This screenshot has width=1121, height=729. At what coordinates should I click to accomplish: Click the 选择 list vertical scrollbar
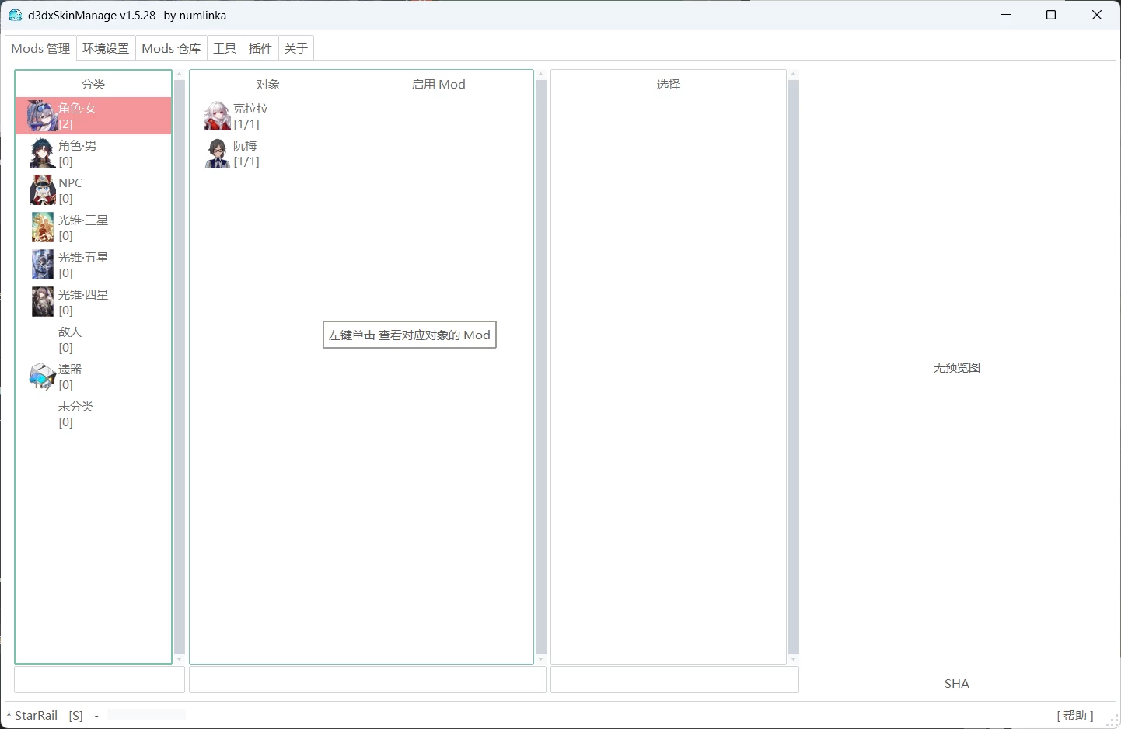(x=794, y=366)
